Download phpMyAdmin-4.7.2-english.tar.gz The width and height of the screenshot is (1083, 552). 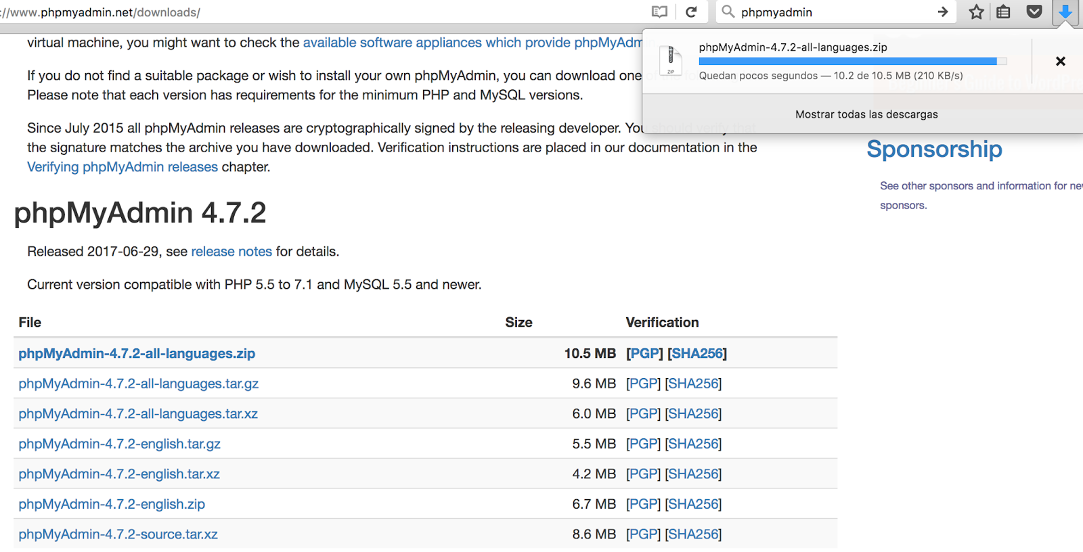tap(120, 444)
